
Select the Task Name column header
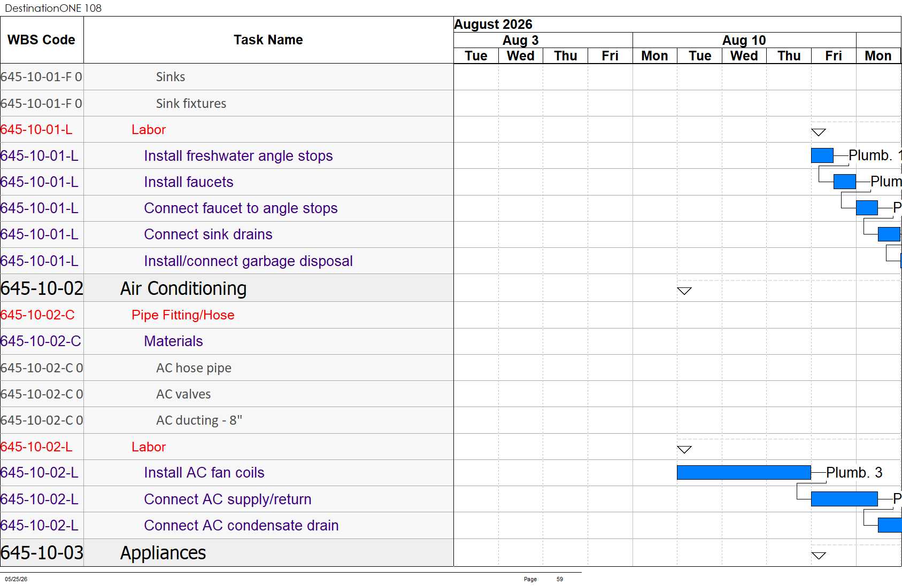(268, 40)
